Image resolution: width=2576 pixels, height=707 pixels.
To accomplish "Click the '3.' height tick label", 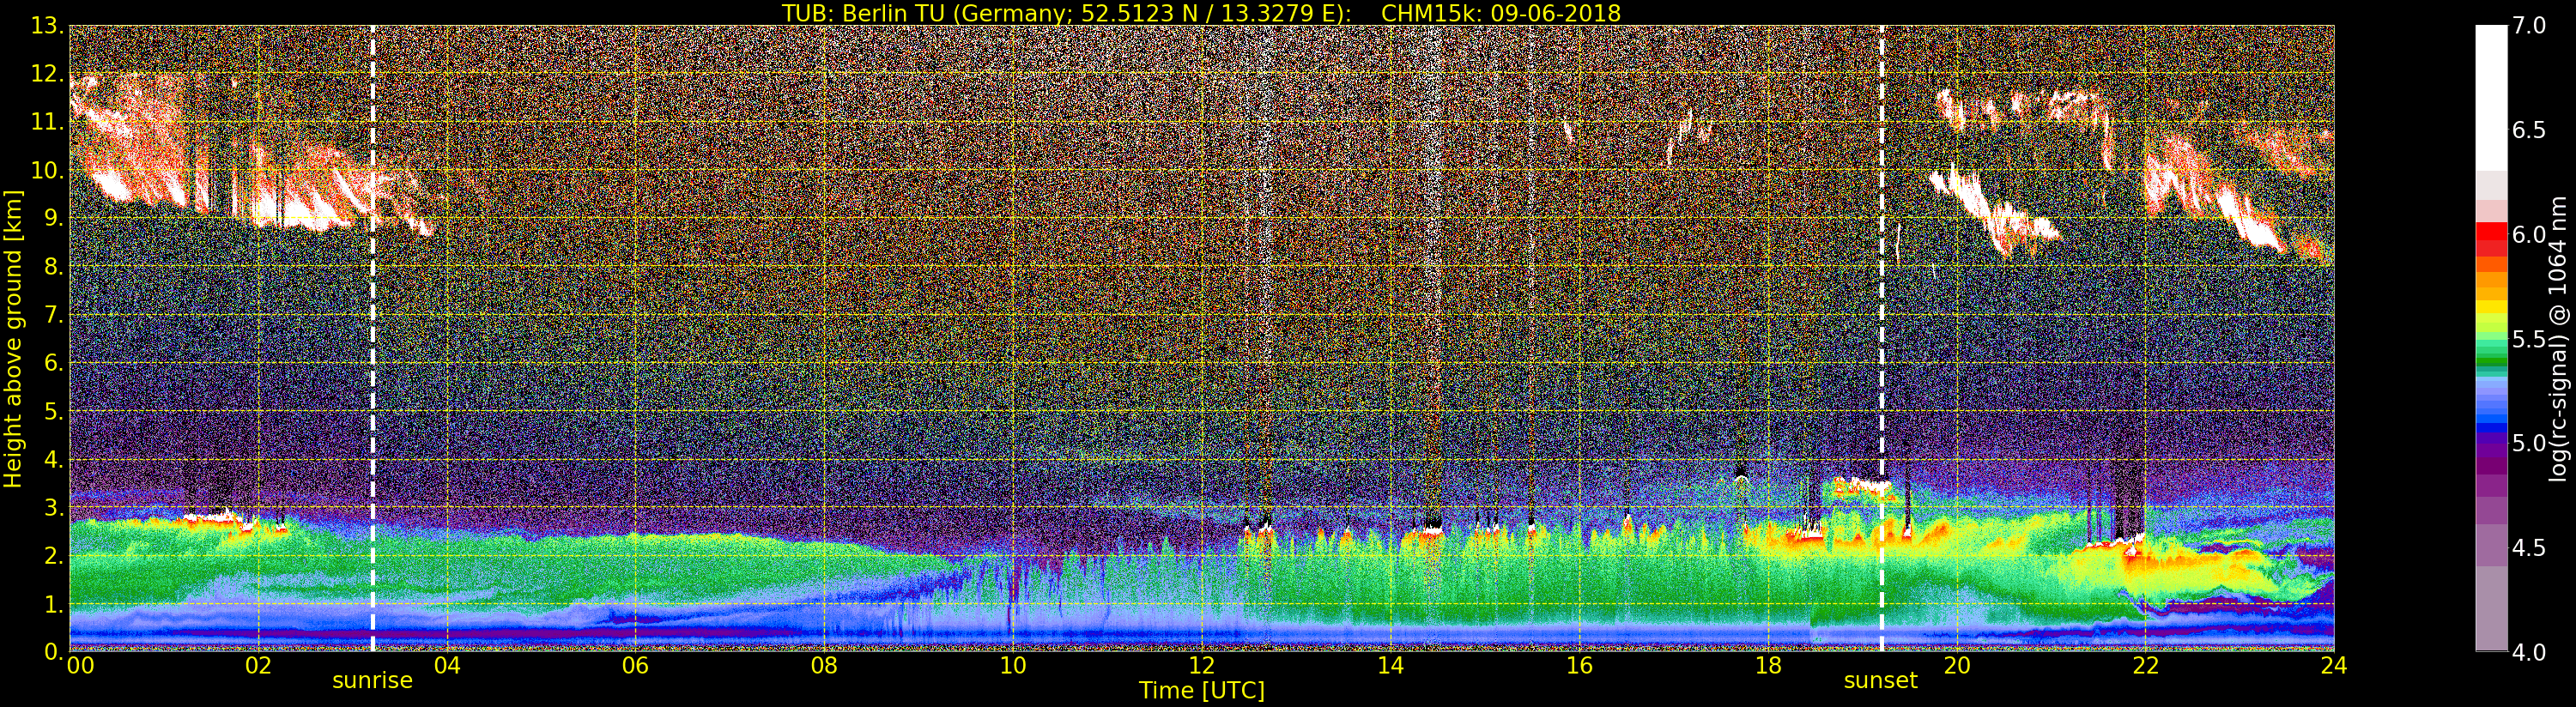I will 54,507.
